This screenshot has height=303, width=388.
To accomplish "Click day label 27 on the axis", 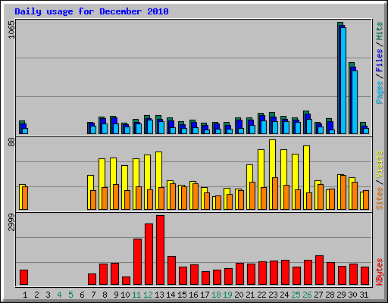I will point(318,295).
